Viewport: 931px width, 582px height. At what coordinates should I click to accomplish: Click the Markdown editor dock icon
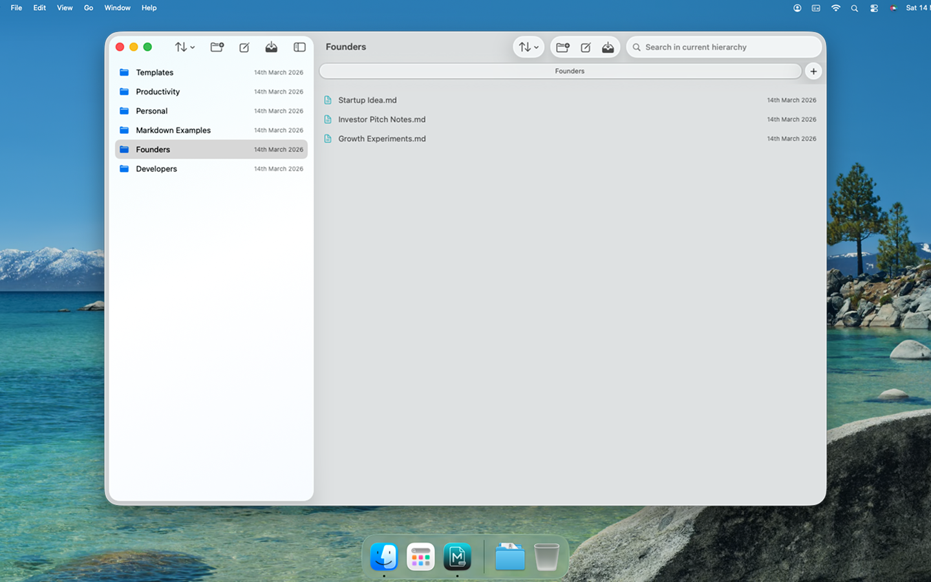(457, 557)
